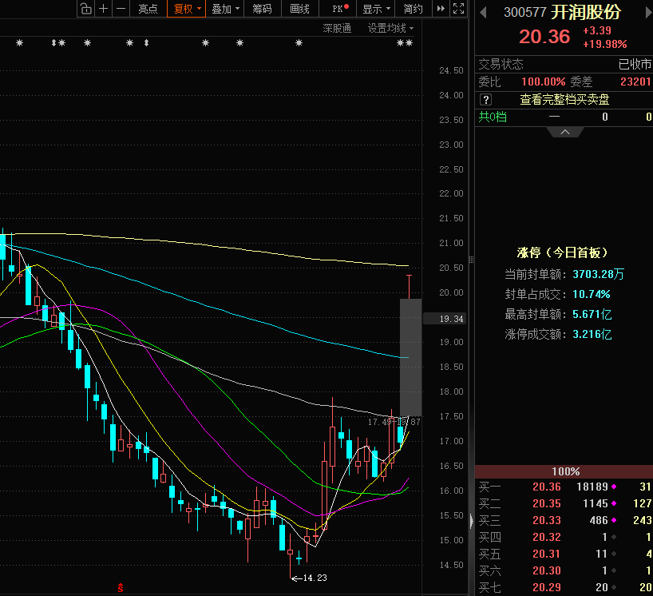Click the 买五 price 20.31
Screen dimensions: 653x596
[546, 554]
